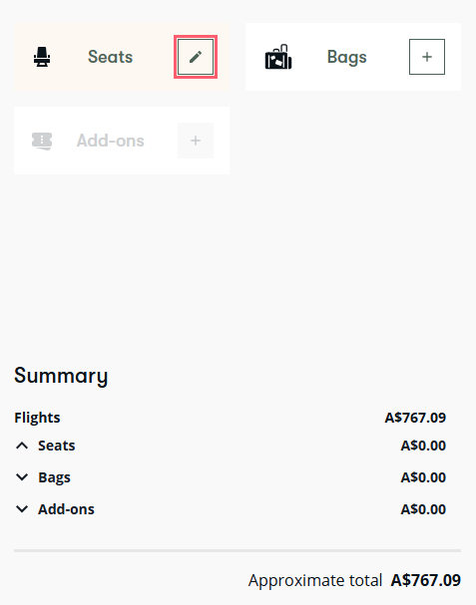Collapse the Seats summary chevron
476x605 pixels.
[22, 446]
